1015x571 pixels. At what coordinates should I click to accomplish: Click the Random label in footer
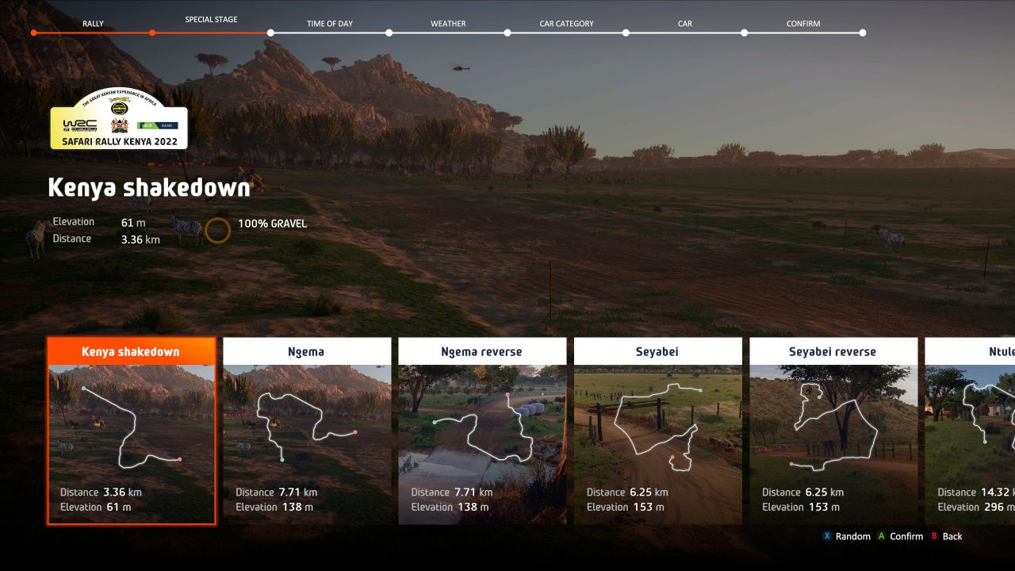(x=852, y=537)
